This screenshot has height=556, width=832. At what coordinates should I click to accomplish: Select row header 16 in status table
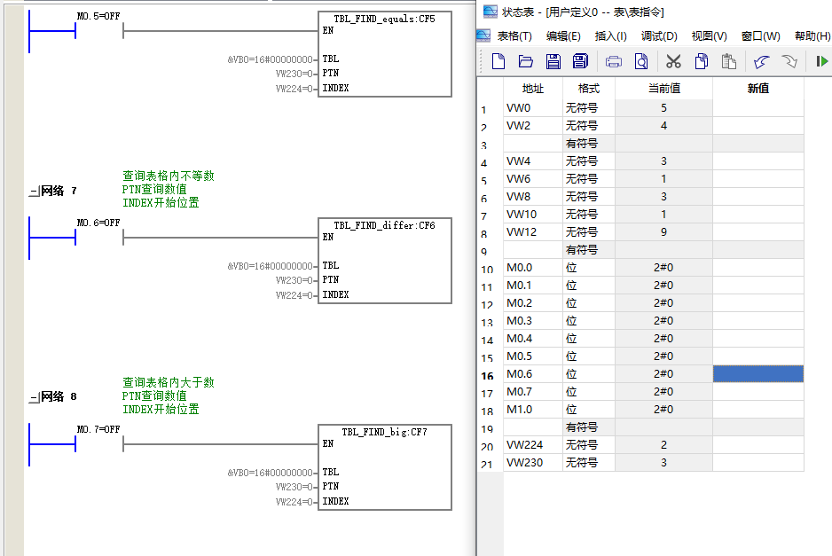click(487, 376)
